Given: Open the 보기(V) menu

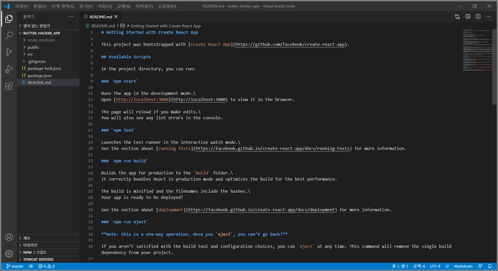Looking at the screenshot, I should pyautogui.click(x=86, y=6).
